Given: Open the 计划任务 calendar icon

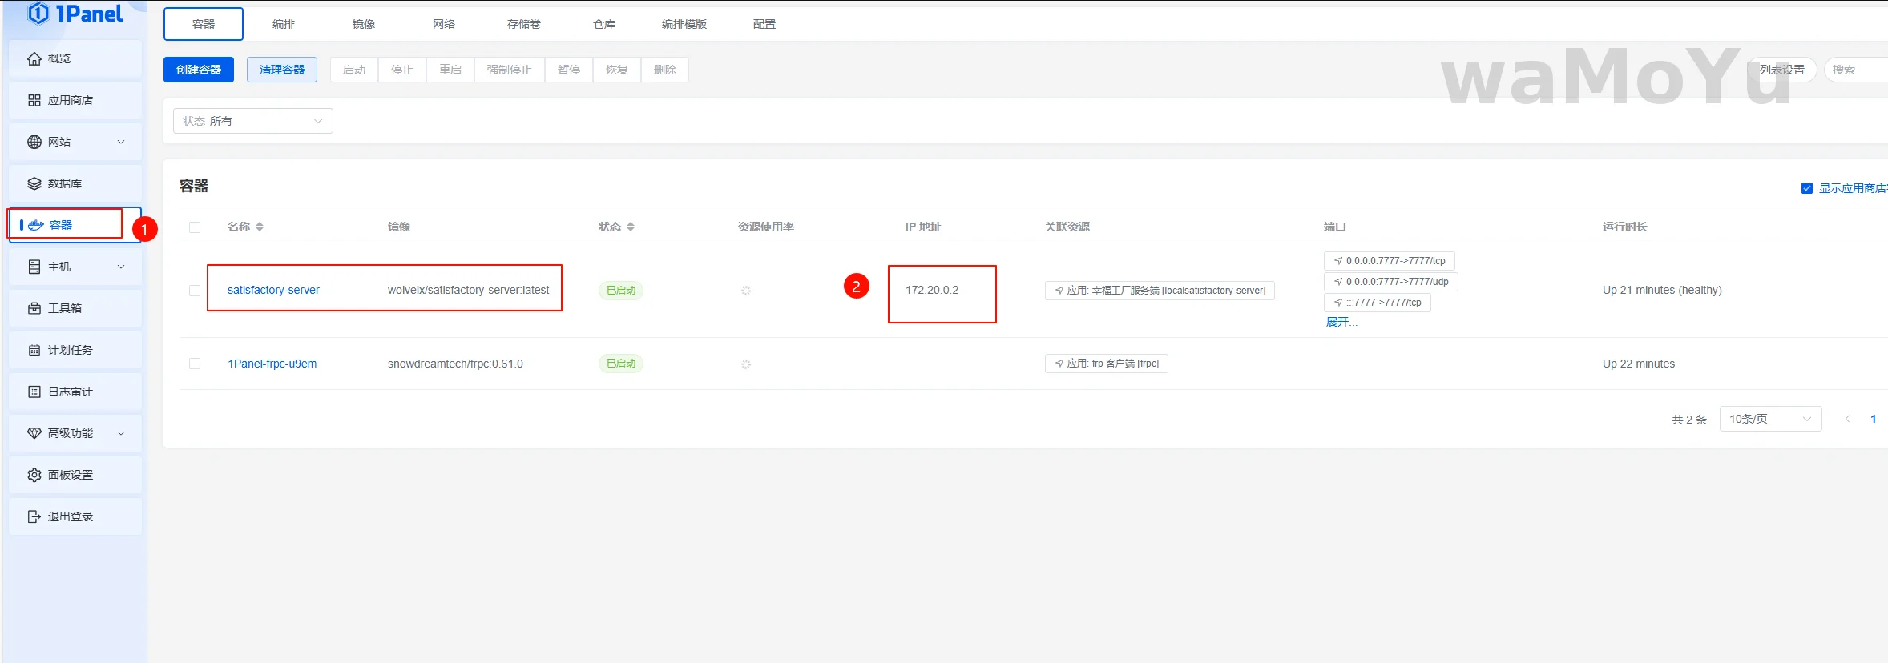Looking at the screenshot, I should point(34,350).
